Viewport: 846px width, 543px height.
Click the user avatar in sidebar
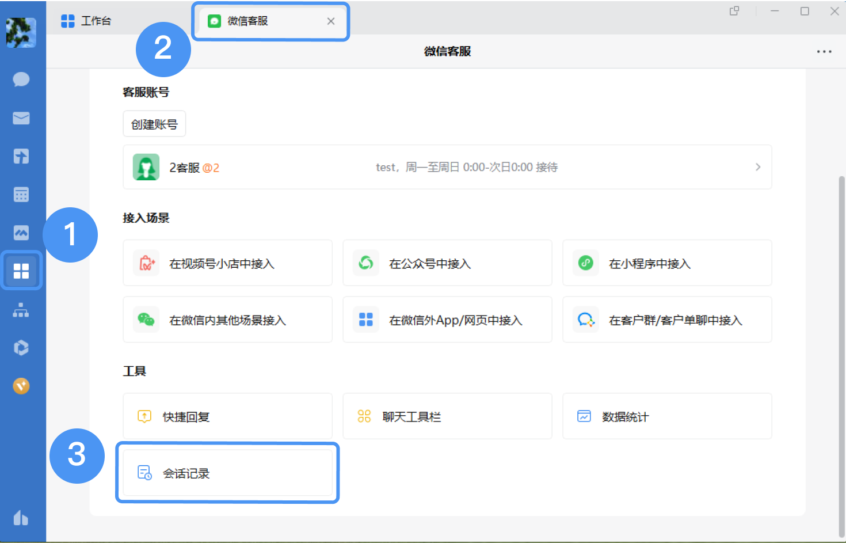pos(21,32)
